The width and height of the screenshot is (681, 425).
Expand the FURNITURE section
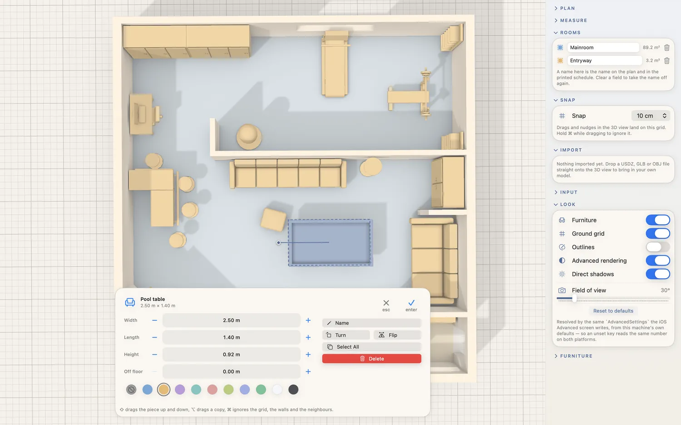(573, 356)
